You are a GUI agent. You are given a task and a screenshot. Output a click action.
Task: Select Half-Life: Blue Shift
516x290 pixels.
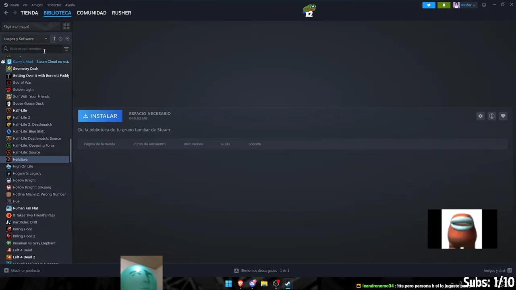coord(35,131)
